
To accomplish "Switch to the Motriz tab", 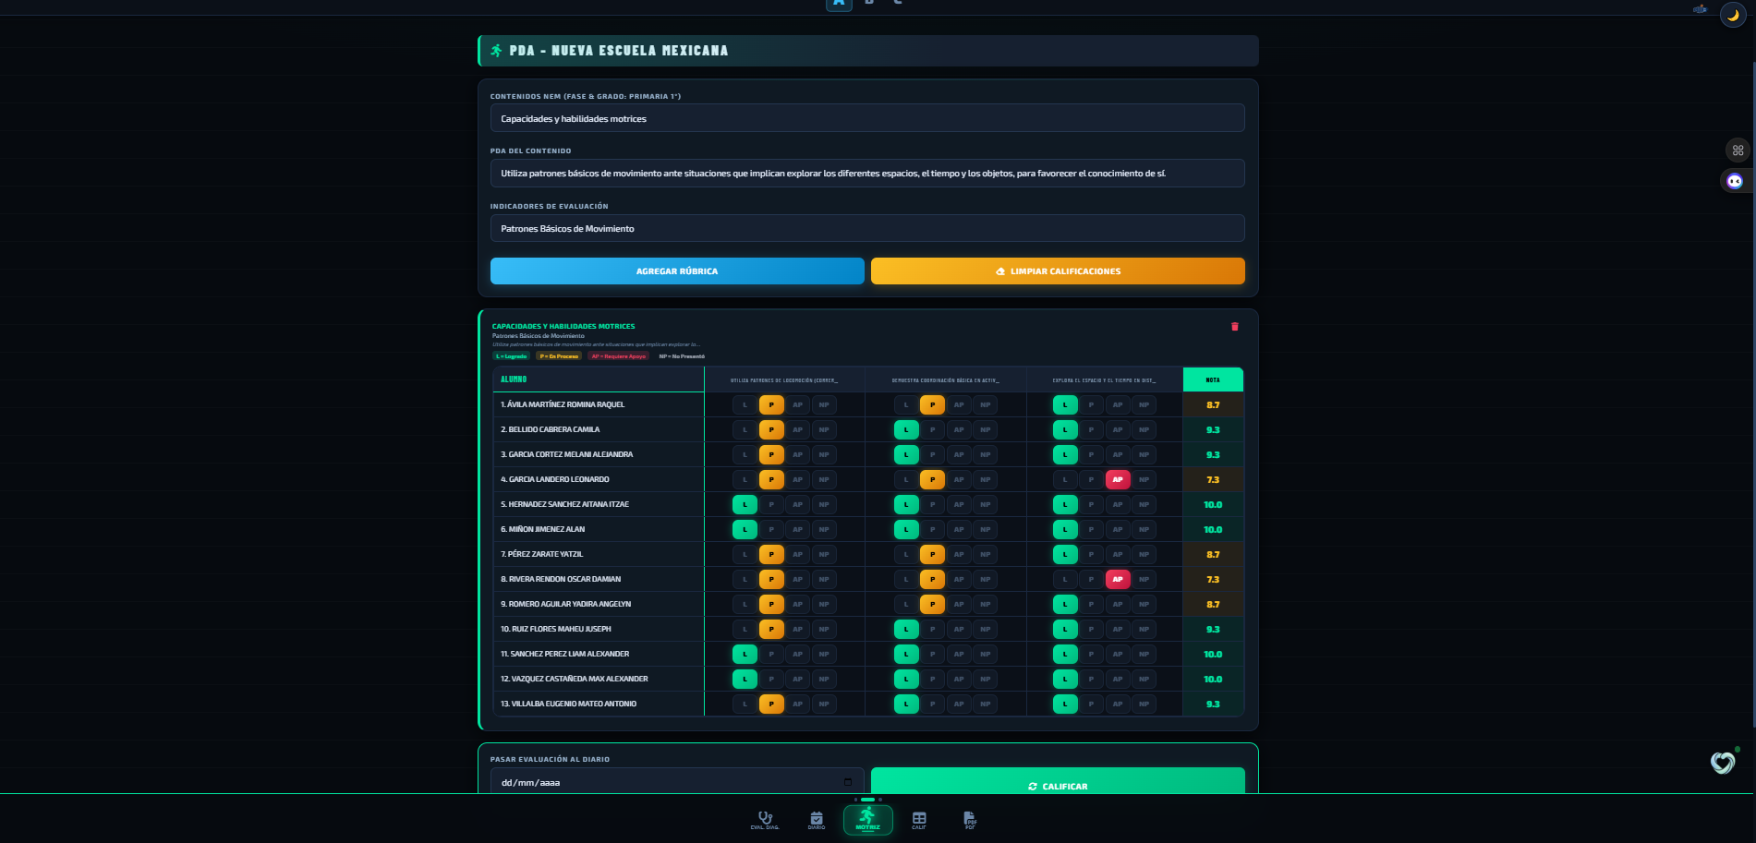I will click(868, 820).
